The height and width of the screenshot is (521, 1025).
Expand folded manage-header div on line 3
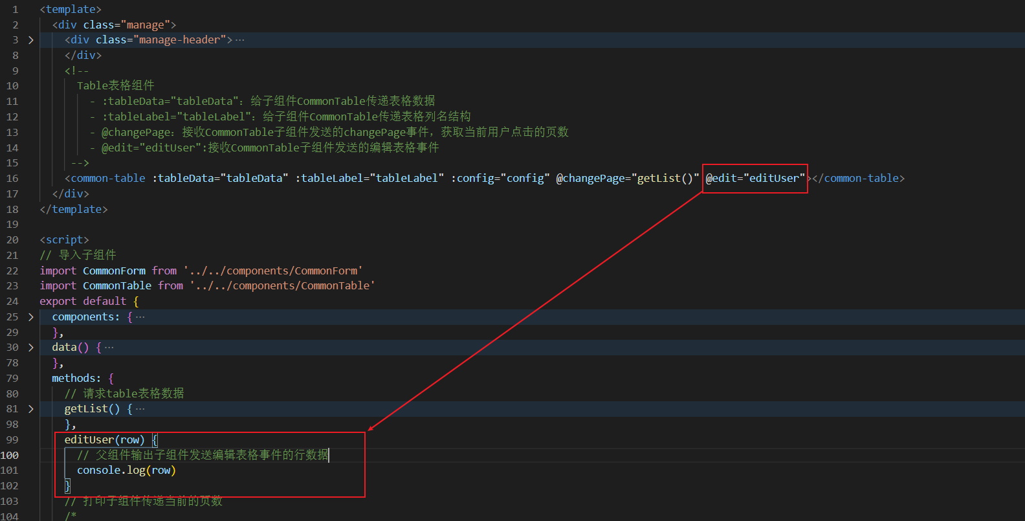[x=30, y=40]
